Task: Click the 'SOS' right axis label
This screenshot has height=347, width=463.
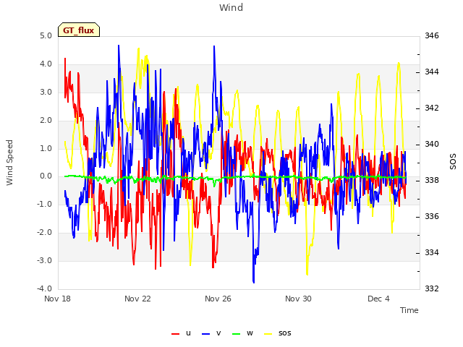Action: point(453,162)
